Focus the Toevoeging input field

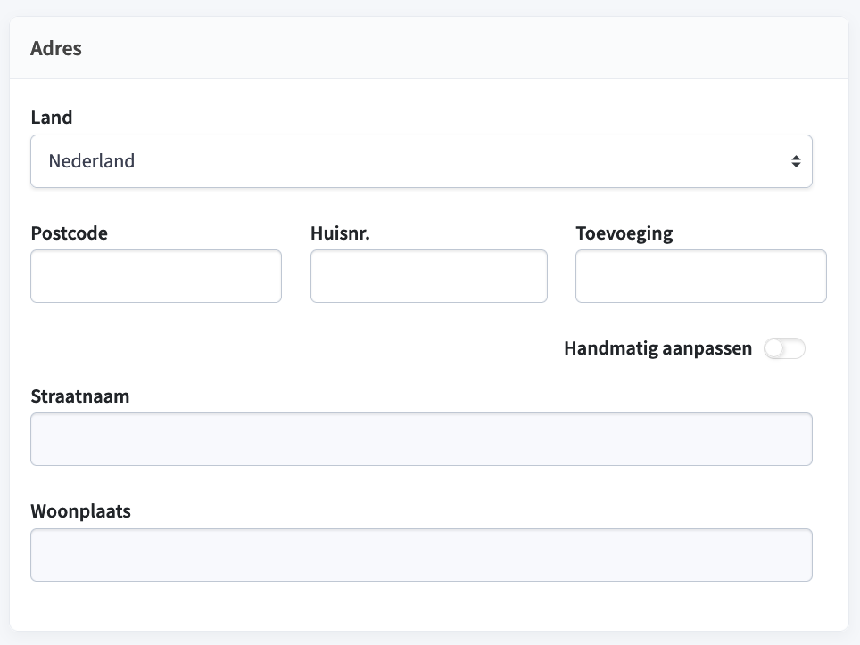[x=701, y=276]
